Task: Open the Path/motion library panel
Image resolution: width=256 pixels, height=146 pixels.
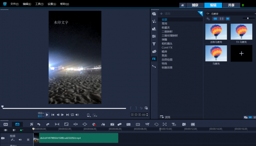Action: (x=154, y=66)
